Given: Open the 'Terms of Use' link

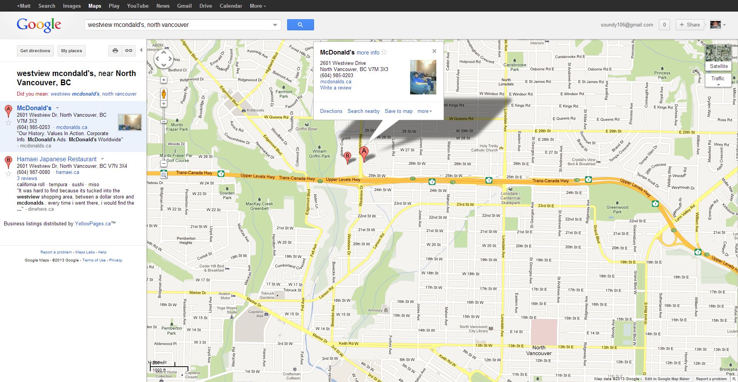Looking at the screenshot, I should tap(94, 260).
